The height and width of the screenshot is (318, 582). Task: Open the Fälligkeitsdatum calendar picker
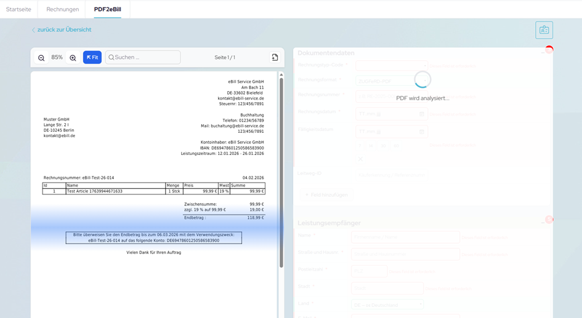pyautogui.click(x=422, y=132)
